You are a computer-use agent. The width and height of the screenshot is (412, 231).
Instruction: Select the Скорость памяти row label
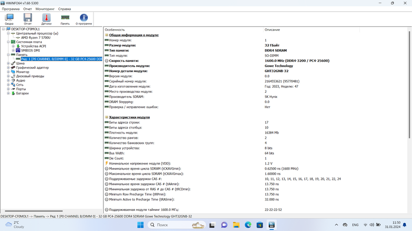point(124,61)
